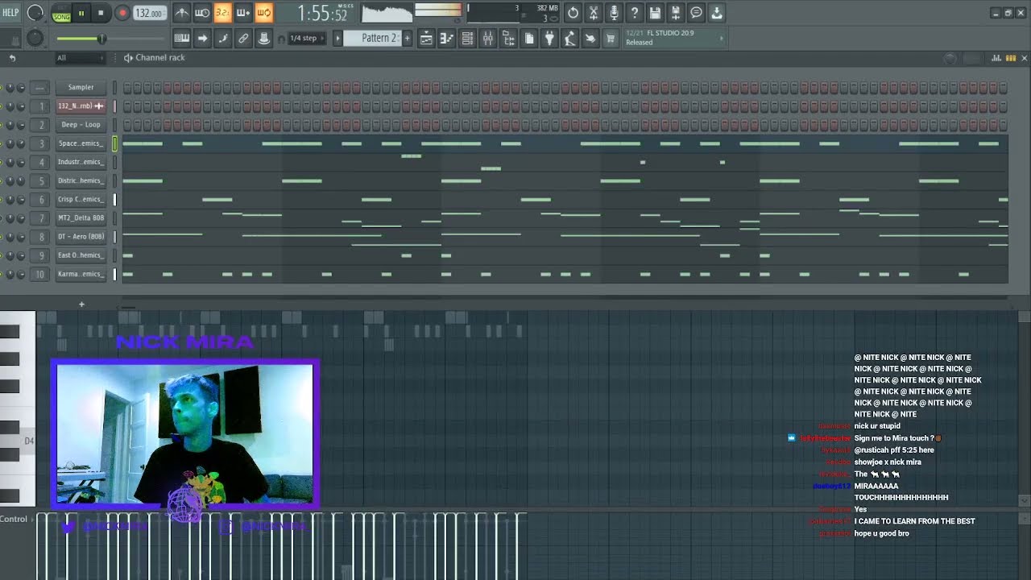Toggle the overdub mode icon
The width and height of the screenshot is (1031, 580).
[243, 12]
